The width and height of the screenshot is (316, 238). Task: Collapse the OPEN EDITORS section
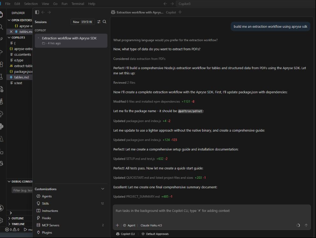tap(19, 20)
